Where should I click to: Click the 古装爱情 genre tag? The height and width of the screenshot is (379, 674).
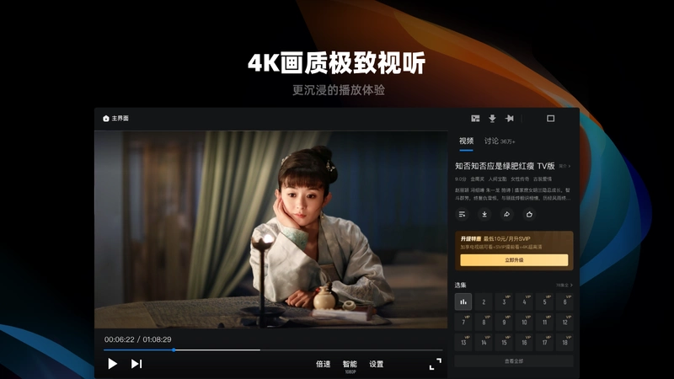(543, 179)
